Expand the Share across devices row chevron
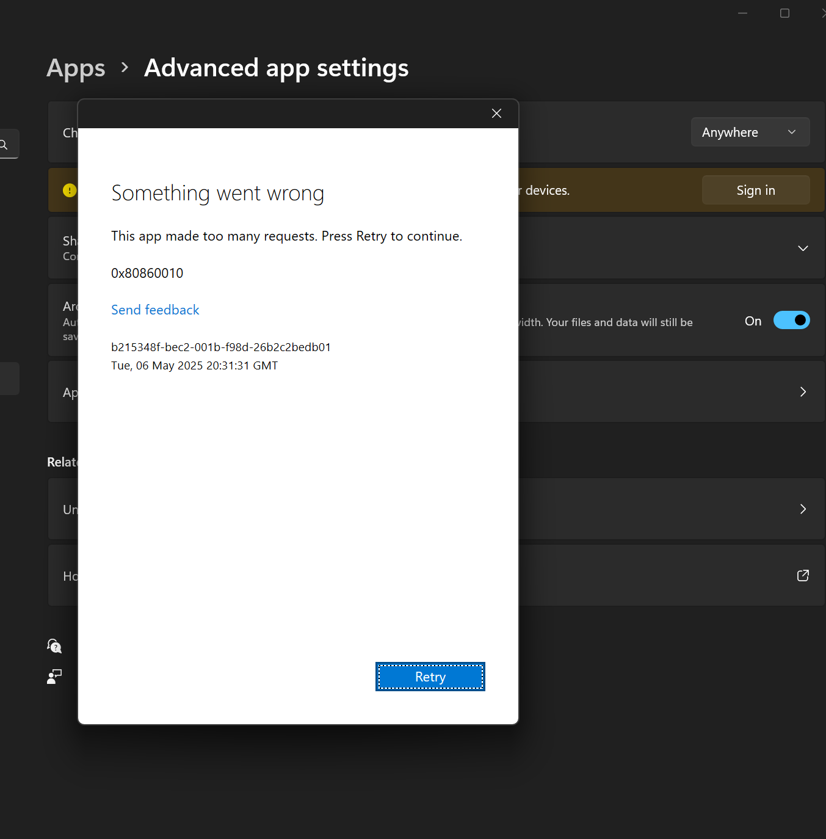This screenshot has width=826, height=839. coord(803,248)
